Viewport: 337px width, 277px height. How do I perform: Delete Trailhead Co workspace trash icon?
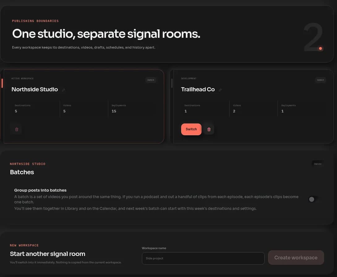point(209,129)
